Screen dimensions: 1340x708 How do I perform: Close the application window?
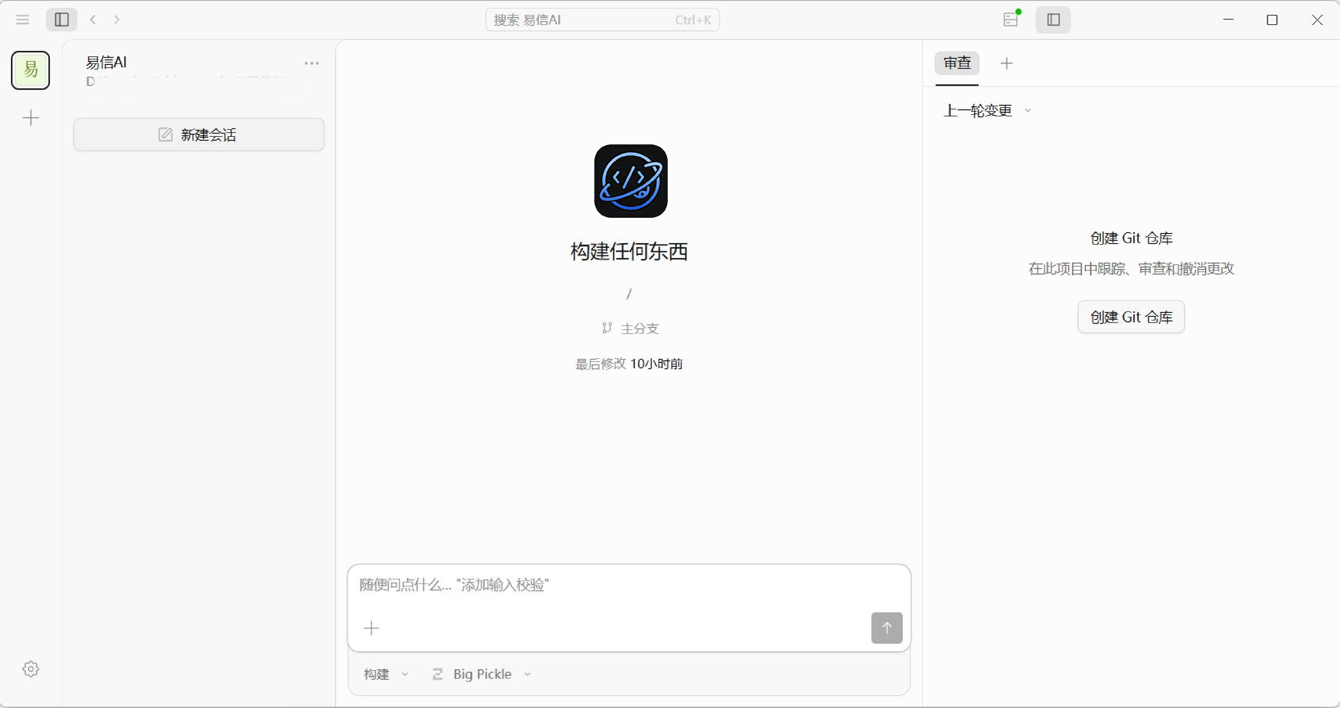tap(1317, 20)
